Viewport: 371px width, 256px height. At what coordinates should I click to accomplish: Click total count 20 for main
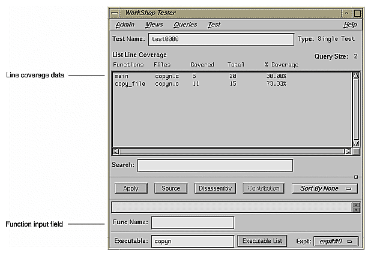pos(233,76)
